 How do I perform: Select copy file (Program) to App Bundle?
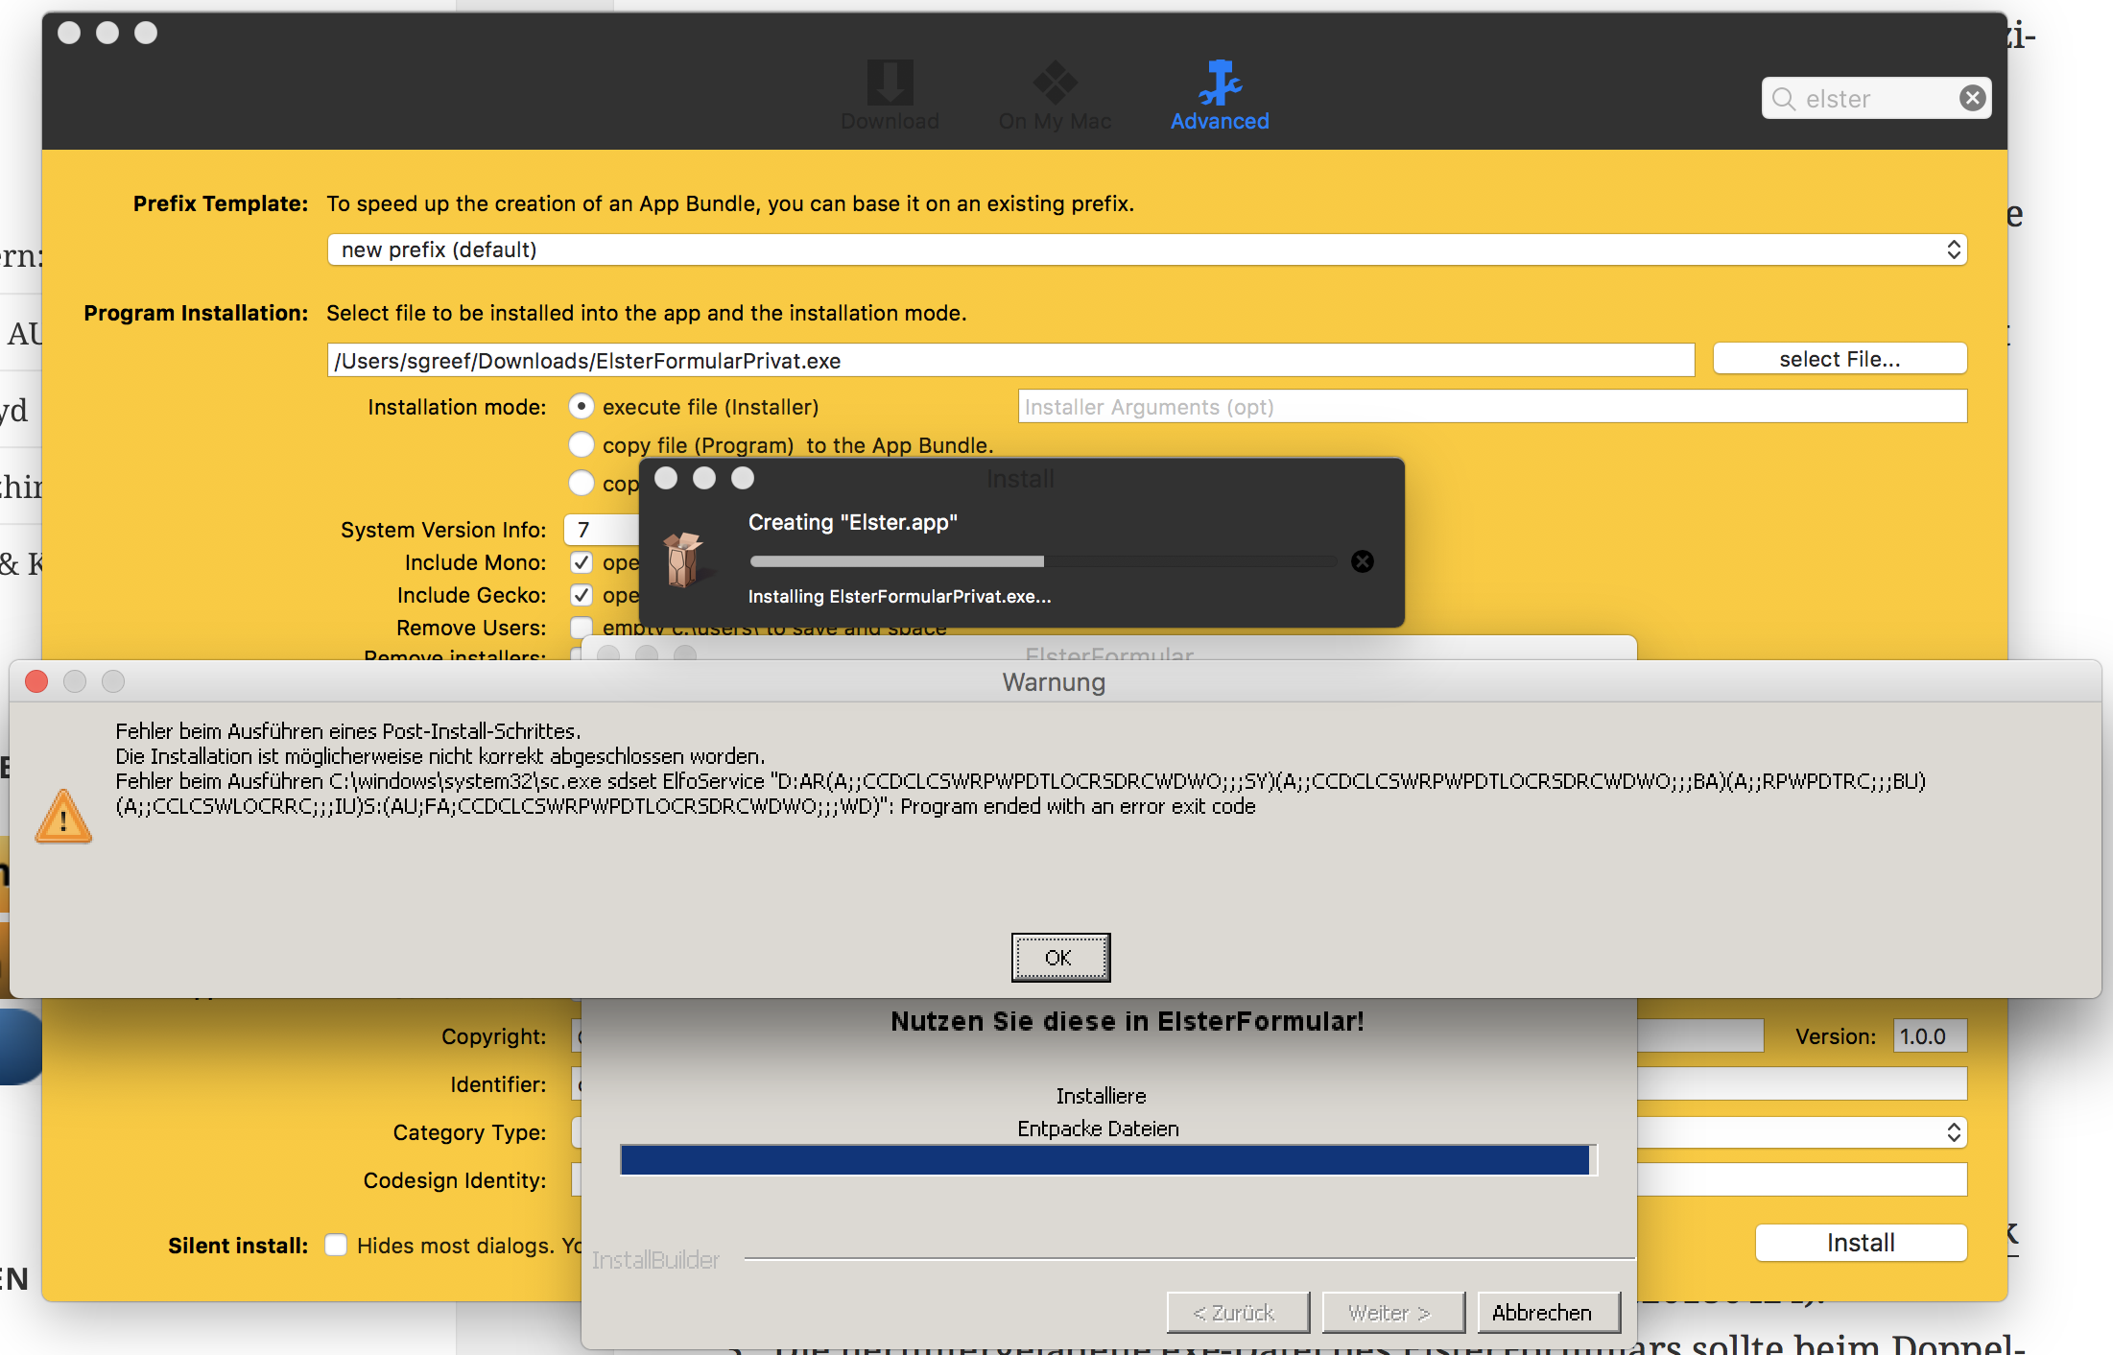pos(581,445)
